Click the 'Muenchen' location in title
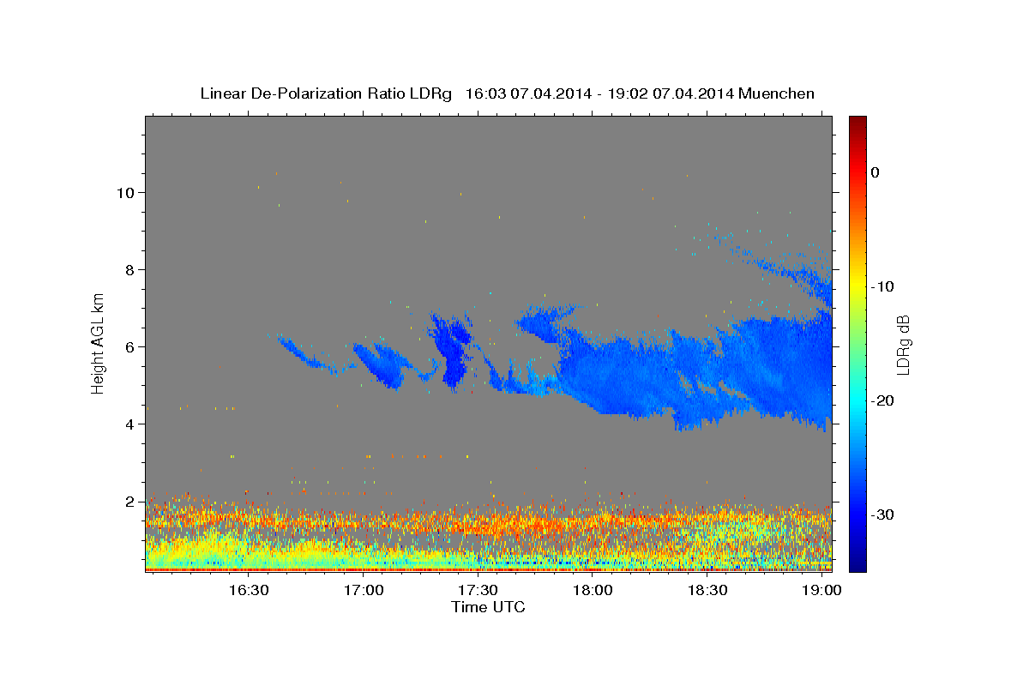 pos(778,93)
